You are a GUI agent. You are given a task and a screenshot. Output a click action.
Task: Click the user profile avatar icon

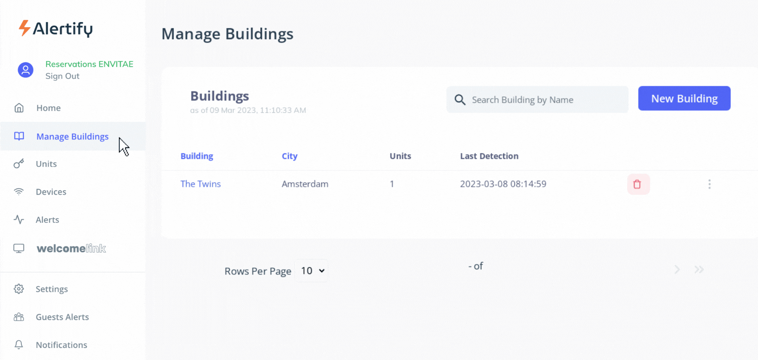click(25, 70)
